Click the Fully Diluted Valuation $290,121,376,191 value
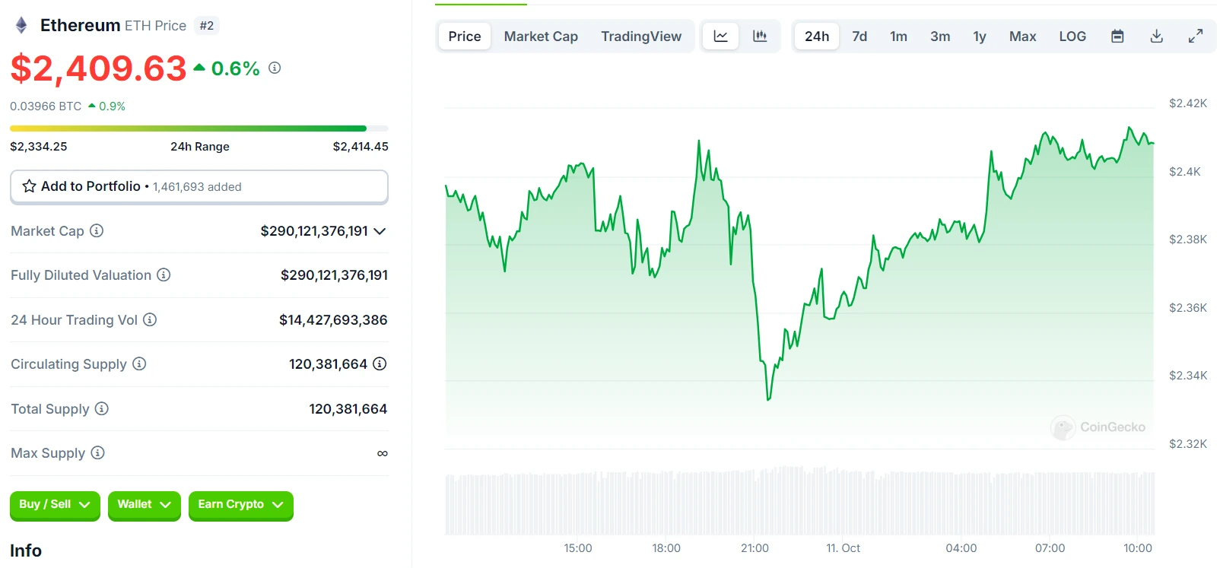The image size is (1220, 568). (x=334, y=274)
